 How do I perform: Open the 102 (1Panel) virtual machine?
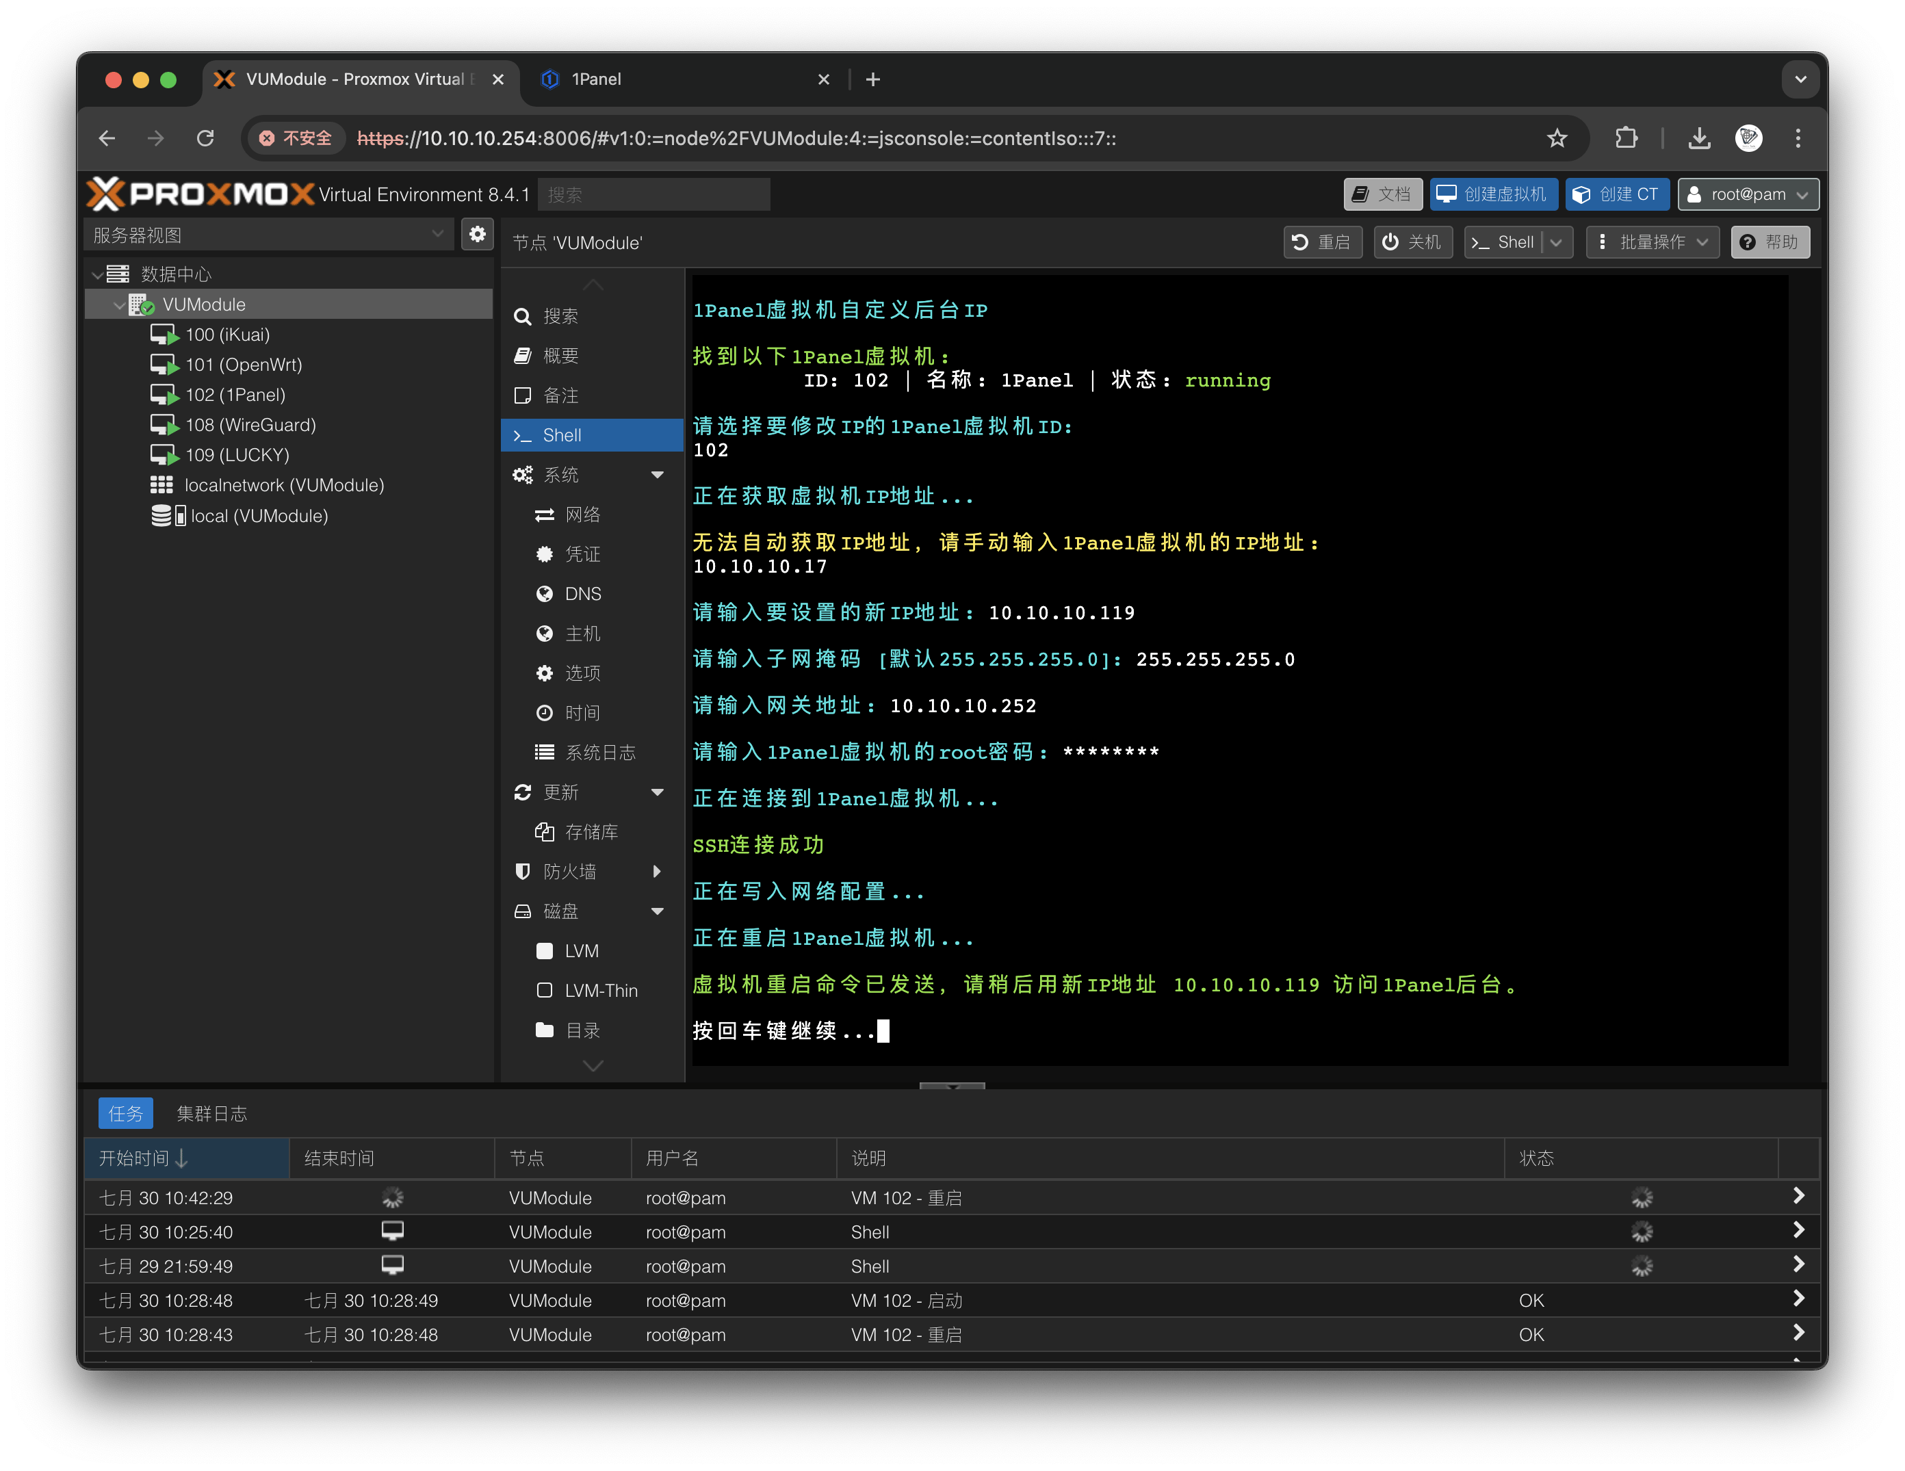click(x=235, y=395)
